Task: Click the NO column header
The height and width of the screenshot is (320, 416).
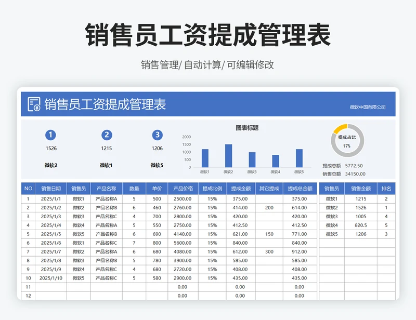Action: coord(28,189)
